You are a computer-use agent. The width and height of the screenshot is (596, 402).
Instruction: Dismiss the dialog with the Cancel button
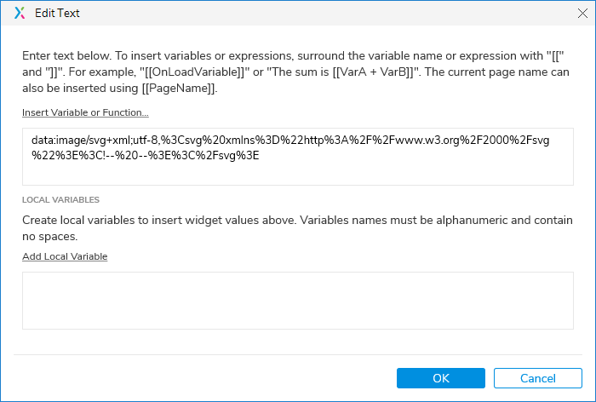coord(537,378)
